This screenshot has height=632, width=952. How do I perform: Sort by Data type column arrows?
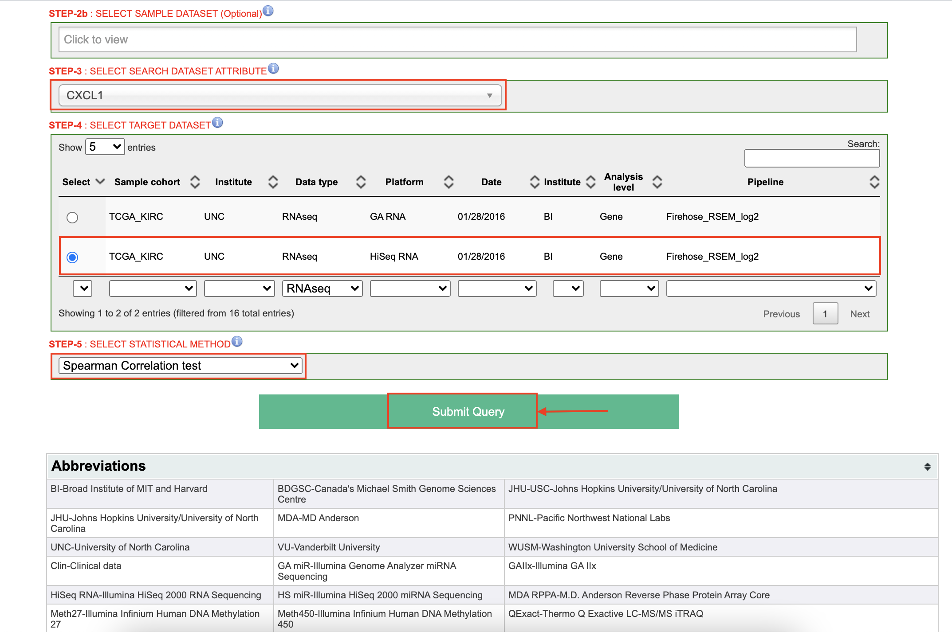pos(361,182)
